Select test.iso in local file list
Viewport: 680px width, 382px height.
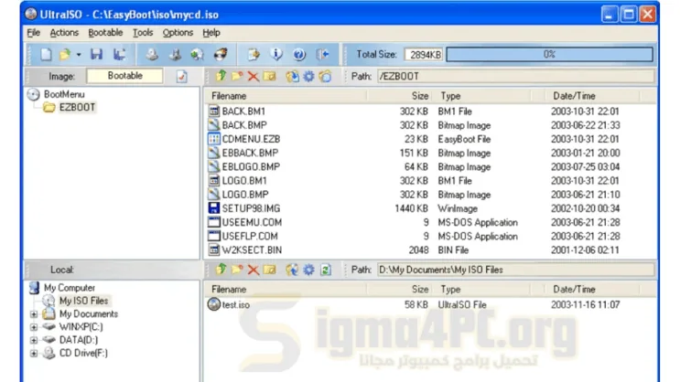coord(235,305)
